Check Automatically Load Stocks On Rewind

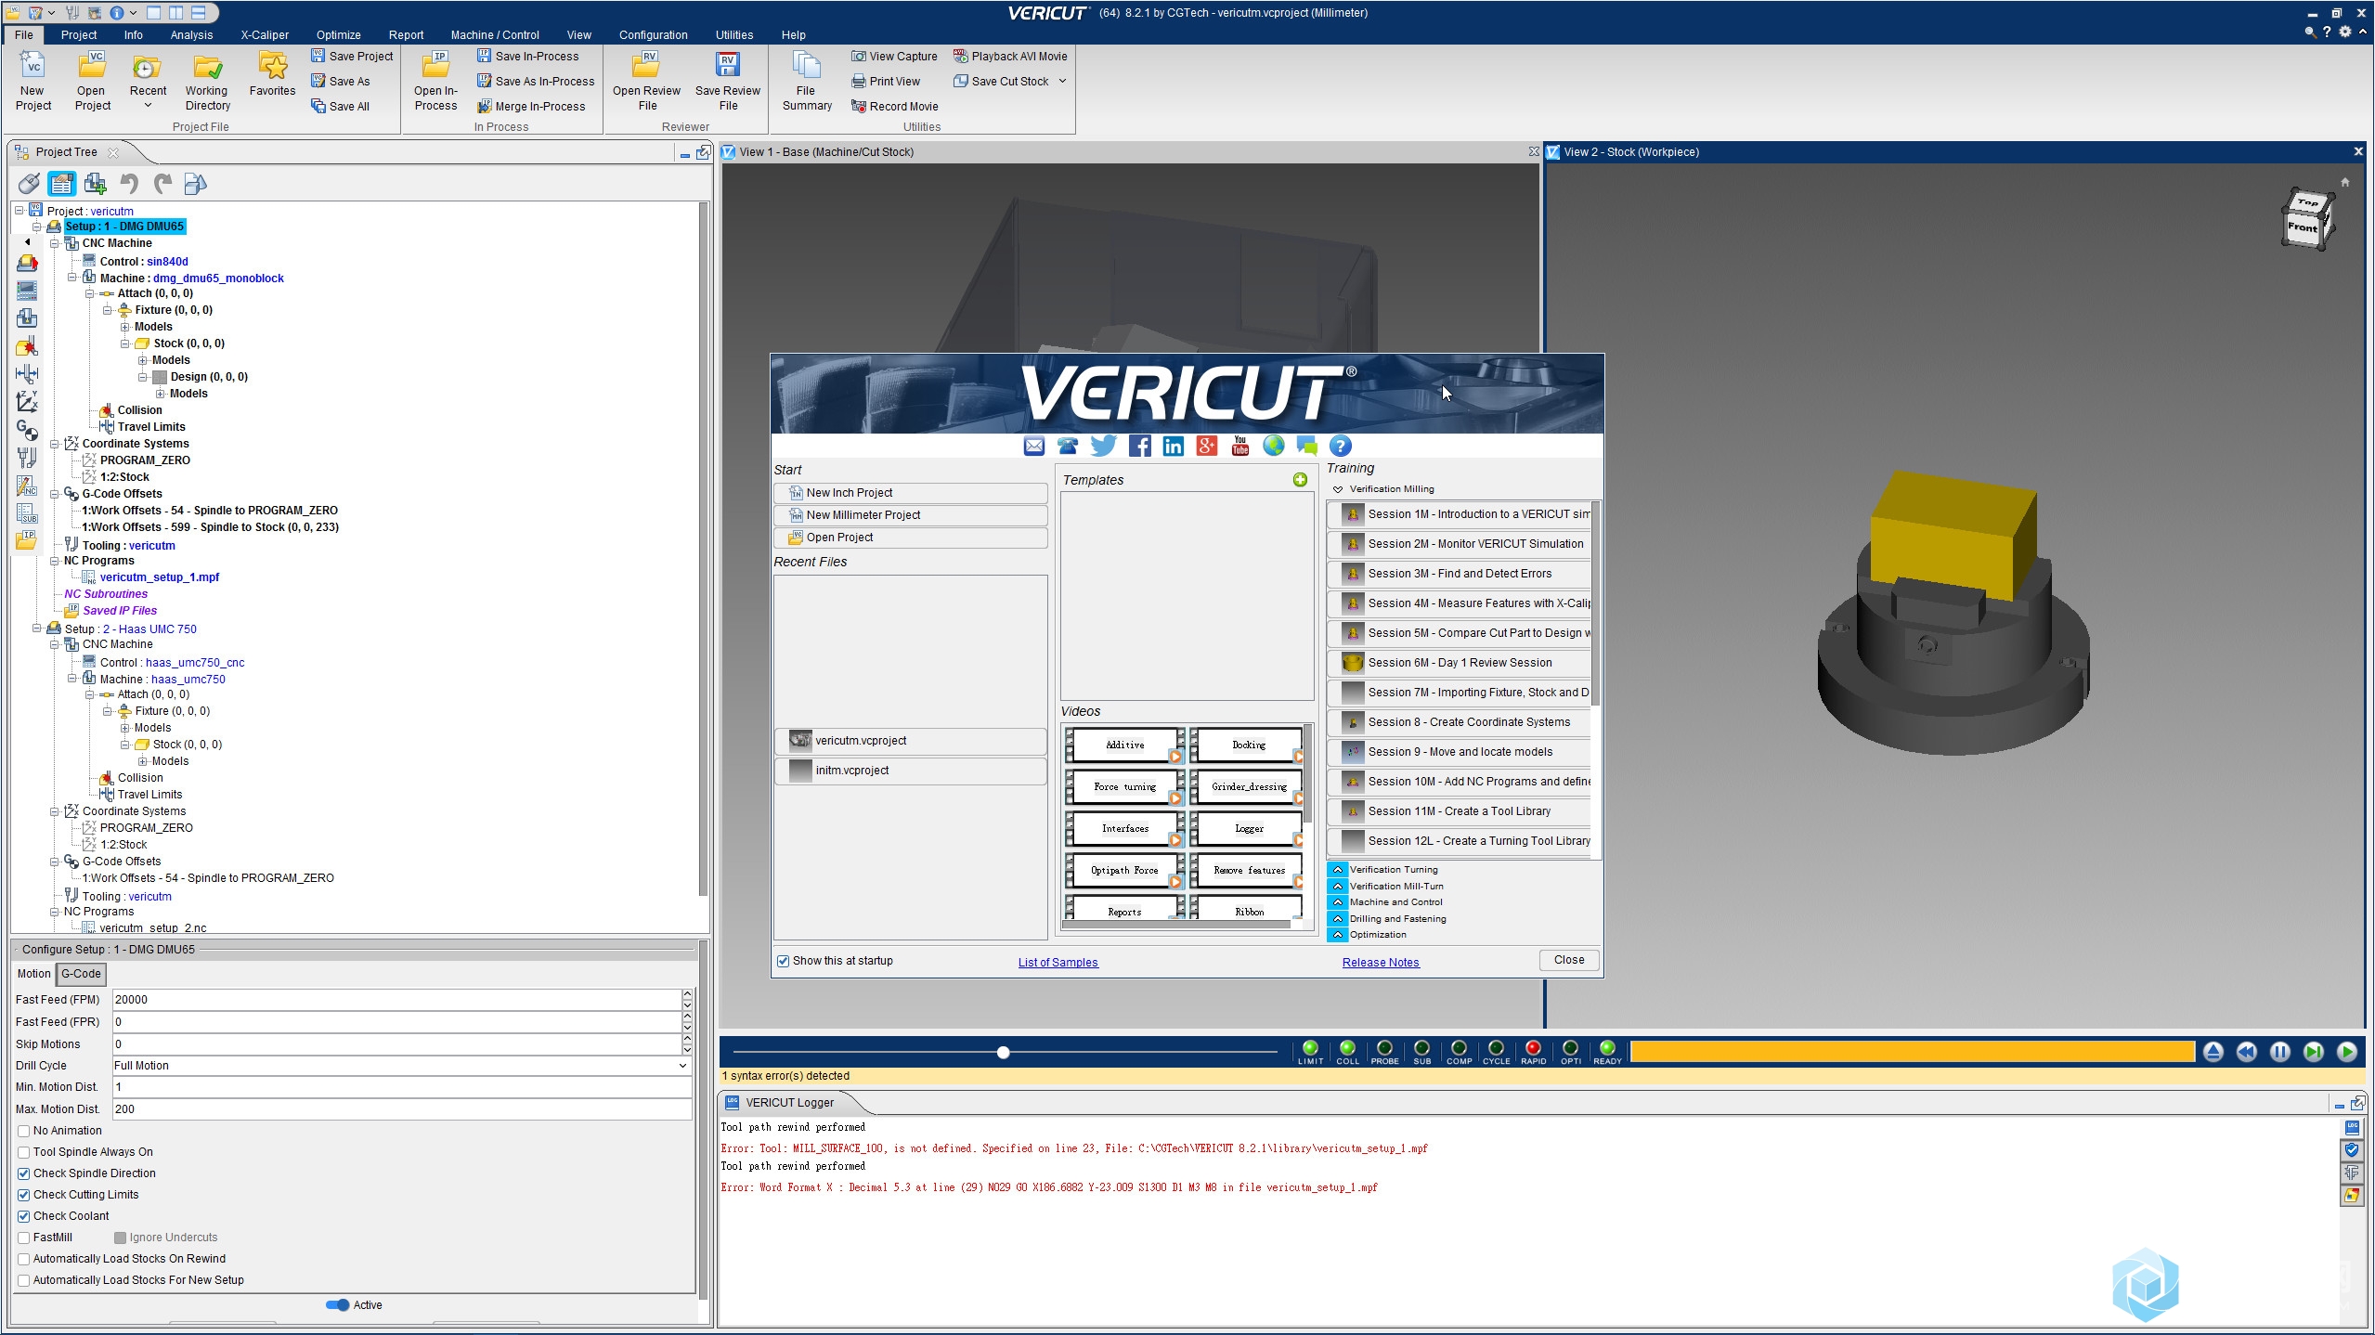(x=24, y=1259)
